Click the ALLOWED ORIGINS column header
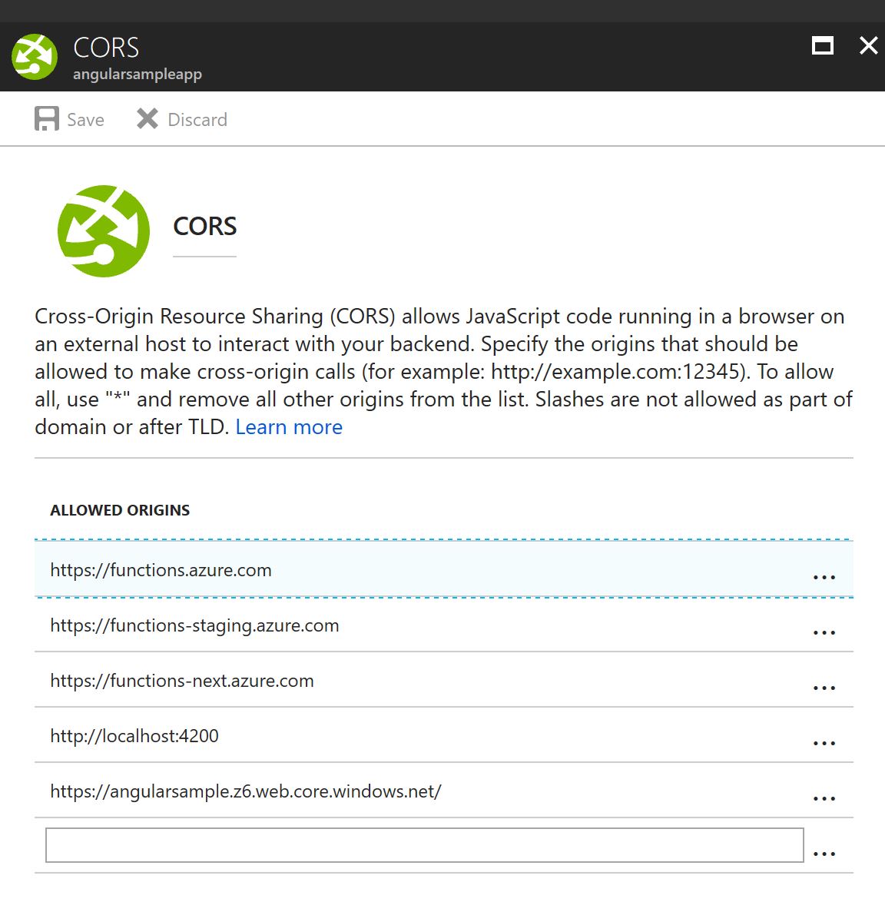Screen dimensions: 885x902 [120, 510]
